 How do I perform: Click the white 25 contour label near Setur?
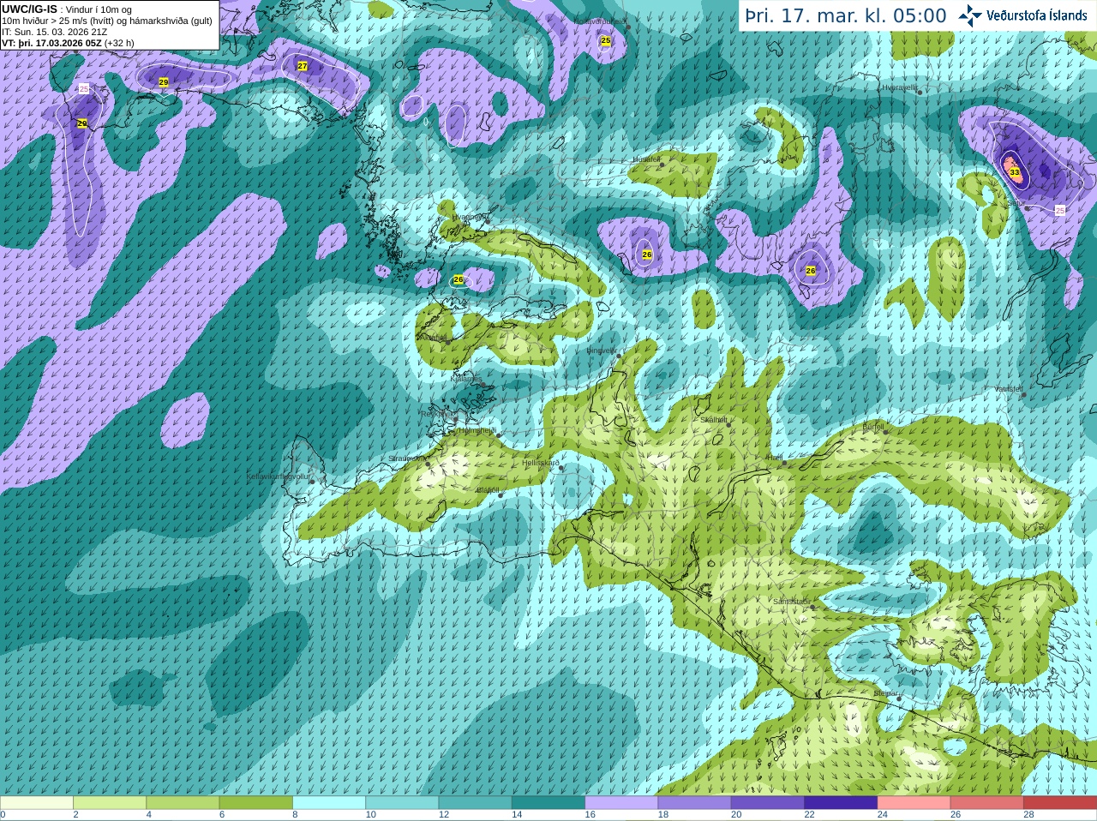pyautogui.click(x=1060, y=210)
